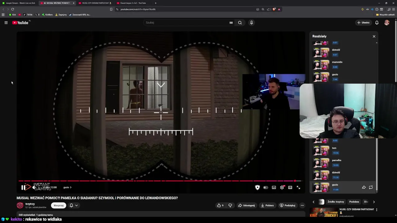Screen dimensions: 397x223
Task: Pause the video playback
Action: click(23, 187)
